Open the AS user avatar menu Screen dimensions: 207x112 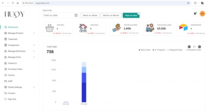202,14
